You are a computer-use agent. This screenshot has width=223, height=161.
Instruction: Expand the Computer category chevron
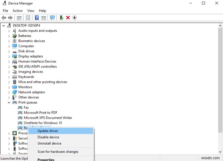pos(9,46)
